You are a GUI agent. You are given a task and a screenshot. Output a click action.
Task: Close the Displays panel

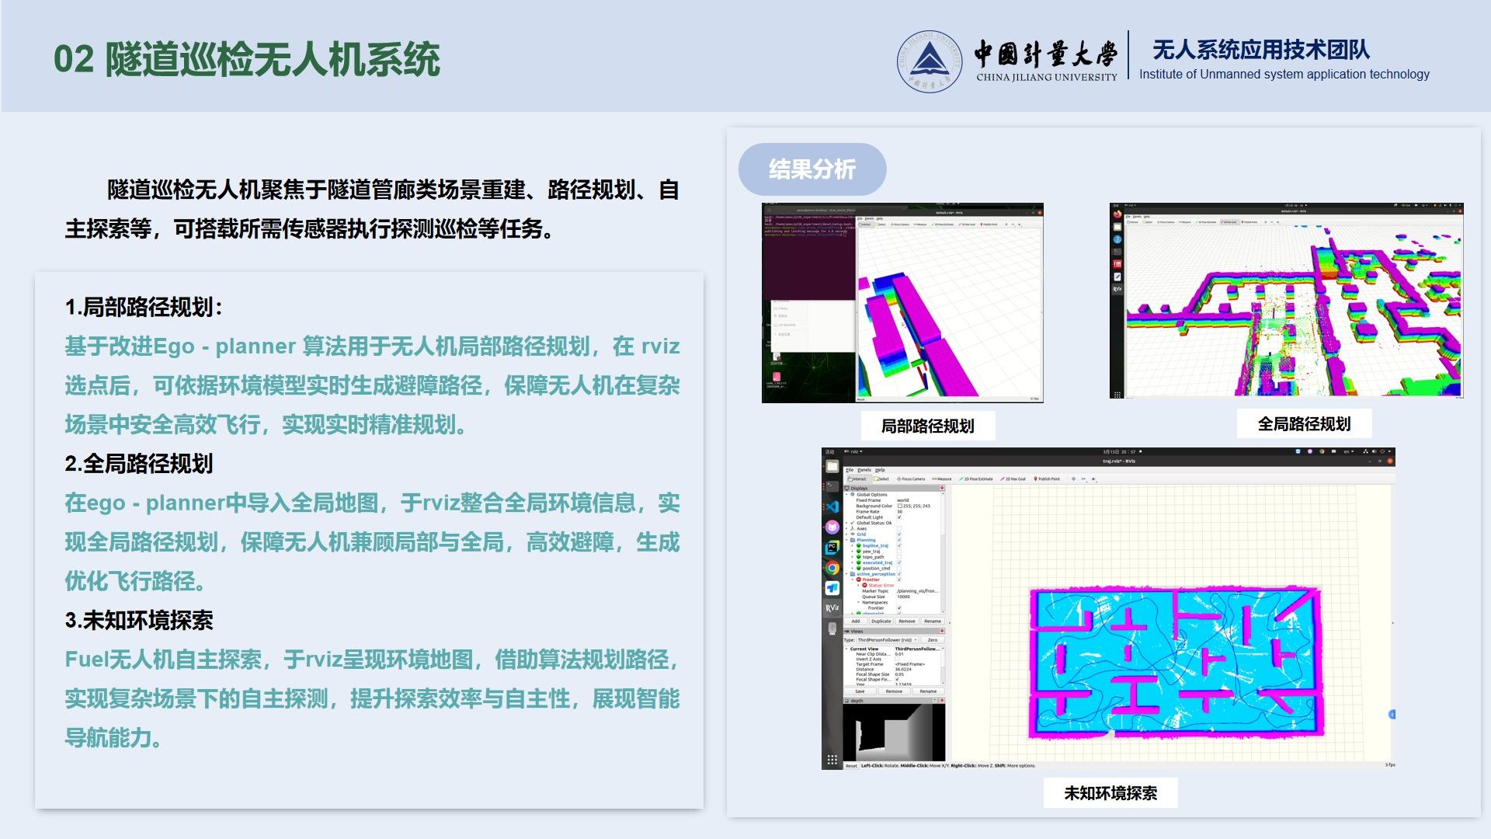(x=942, y=488)
